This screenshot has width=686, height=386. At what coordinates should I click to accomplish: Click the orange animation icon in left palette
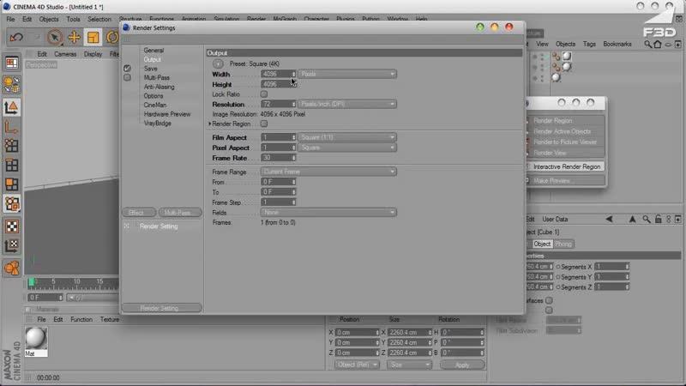click(x=12, y=268)
